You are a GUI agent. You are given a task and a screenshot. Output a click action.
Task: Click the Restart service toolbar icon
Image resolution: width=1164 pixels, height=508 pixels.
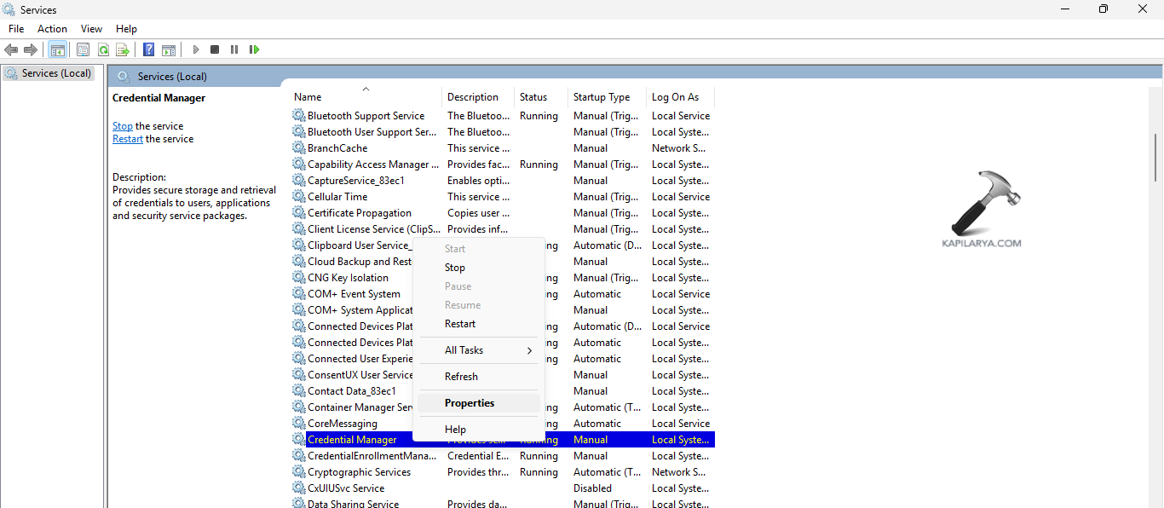click(254, 49)
